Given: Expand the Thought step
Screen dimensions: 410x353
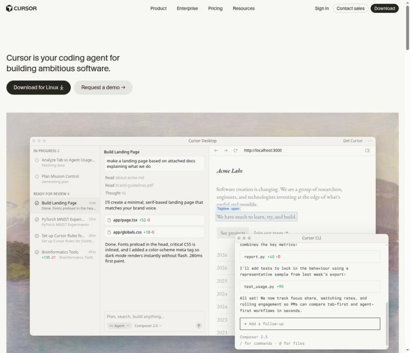Looking at the screenshot, I should click(x=115, y=193).
